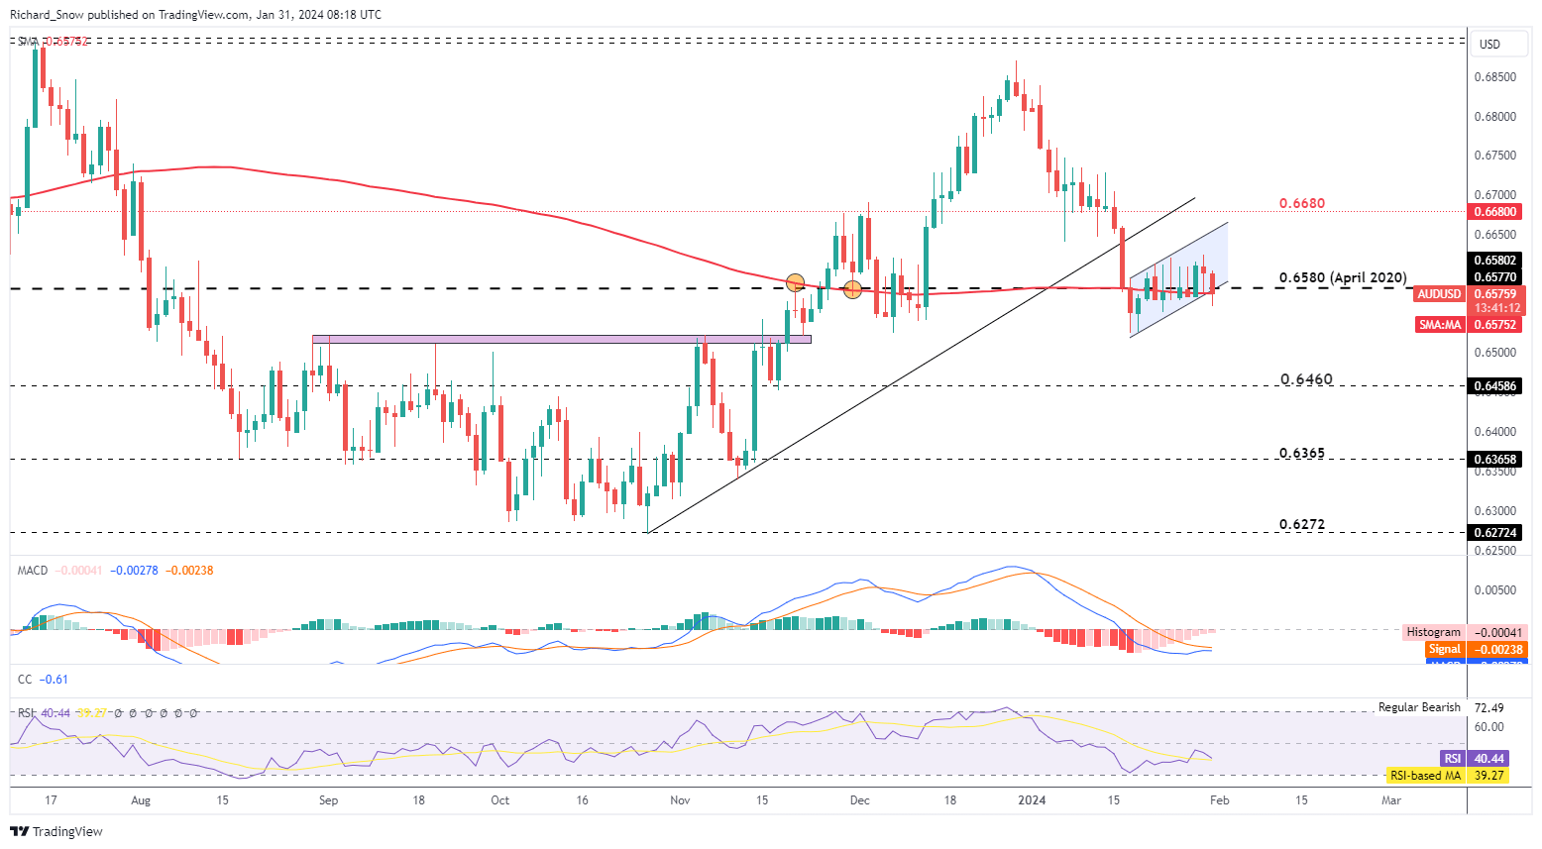This screenshot has height=849, width=1542.
Task: Select the blue rising channel drawing
Action: click(1179, 279)
